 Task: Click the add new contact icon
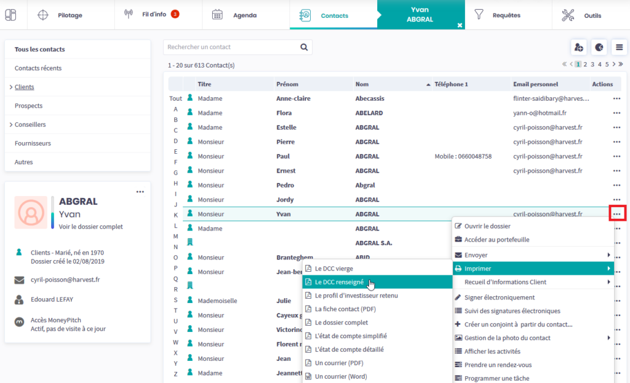[x=578, y=47]
